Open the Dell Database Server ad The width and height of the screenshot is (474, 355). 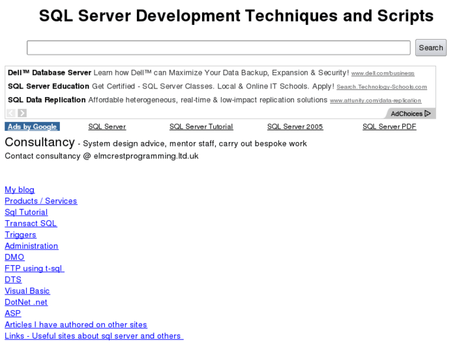[x=50, y=72]
